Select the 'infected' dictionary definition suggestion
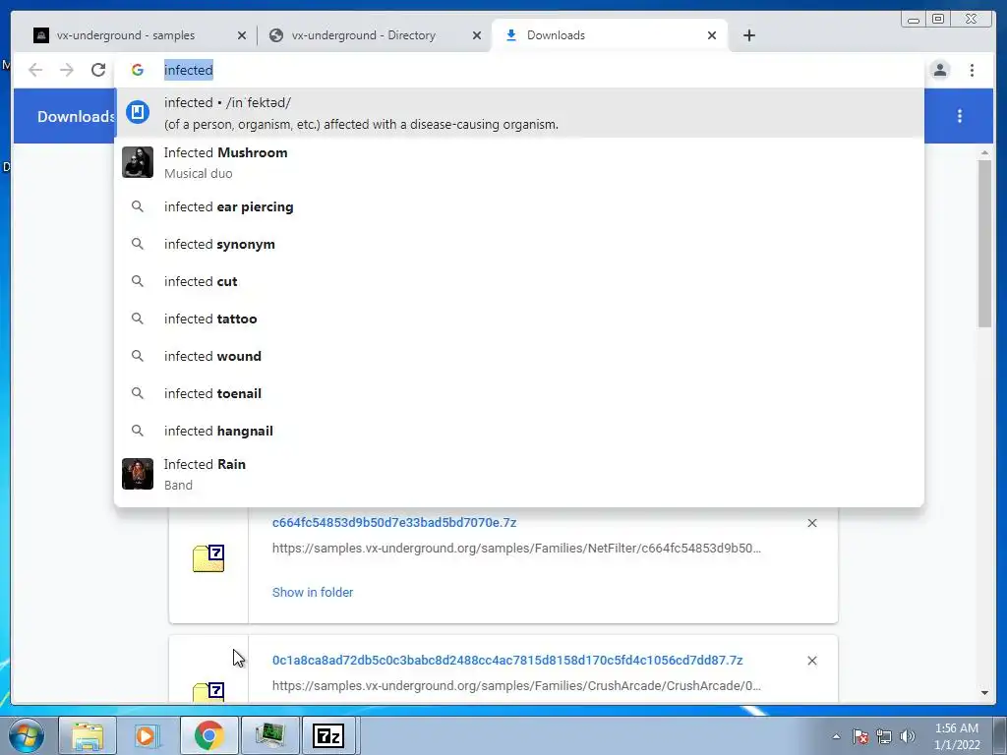This screenshot has width=1007, height=755. click(x=519, y=113)
